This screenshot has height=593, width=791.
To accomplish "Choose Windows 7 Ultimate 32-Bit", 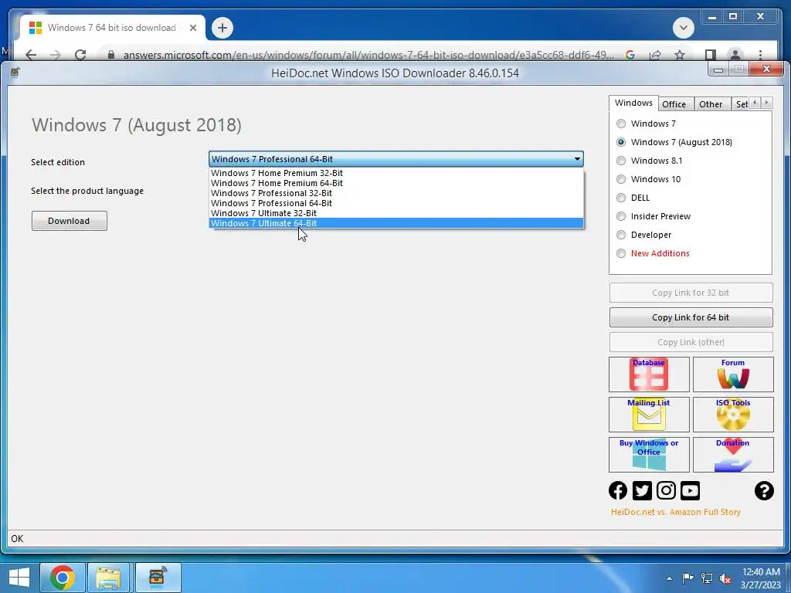I will [396, 213].
